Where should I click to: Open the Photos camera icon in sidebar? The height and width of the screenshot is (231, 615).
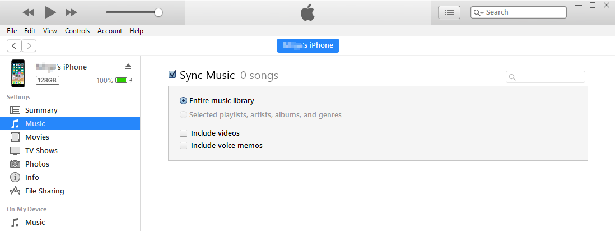[15, 164]
